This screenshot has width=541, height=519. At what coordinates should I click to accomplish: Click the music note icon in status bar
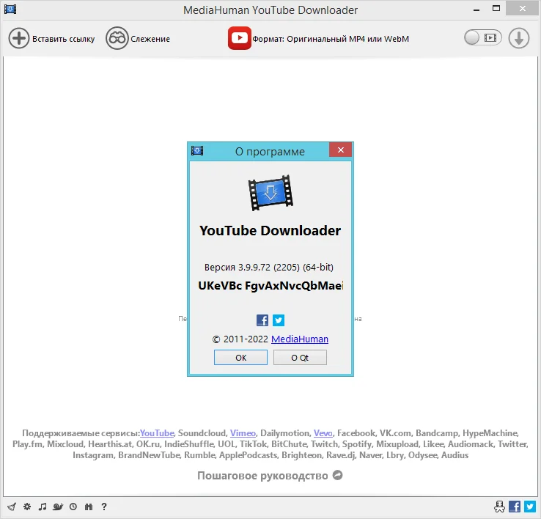[x=43, y=507]
